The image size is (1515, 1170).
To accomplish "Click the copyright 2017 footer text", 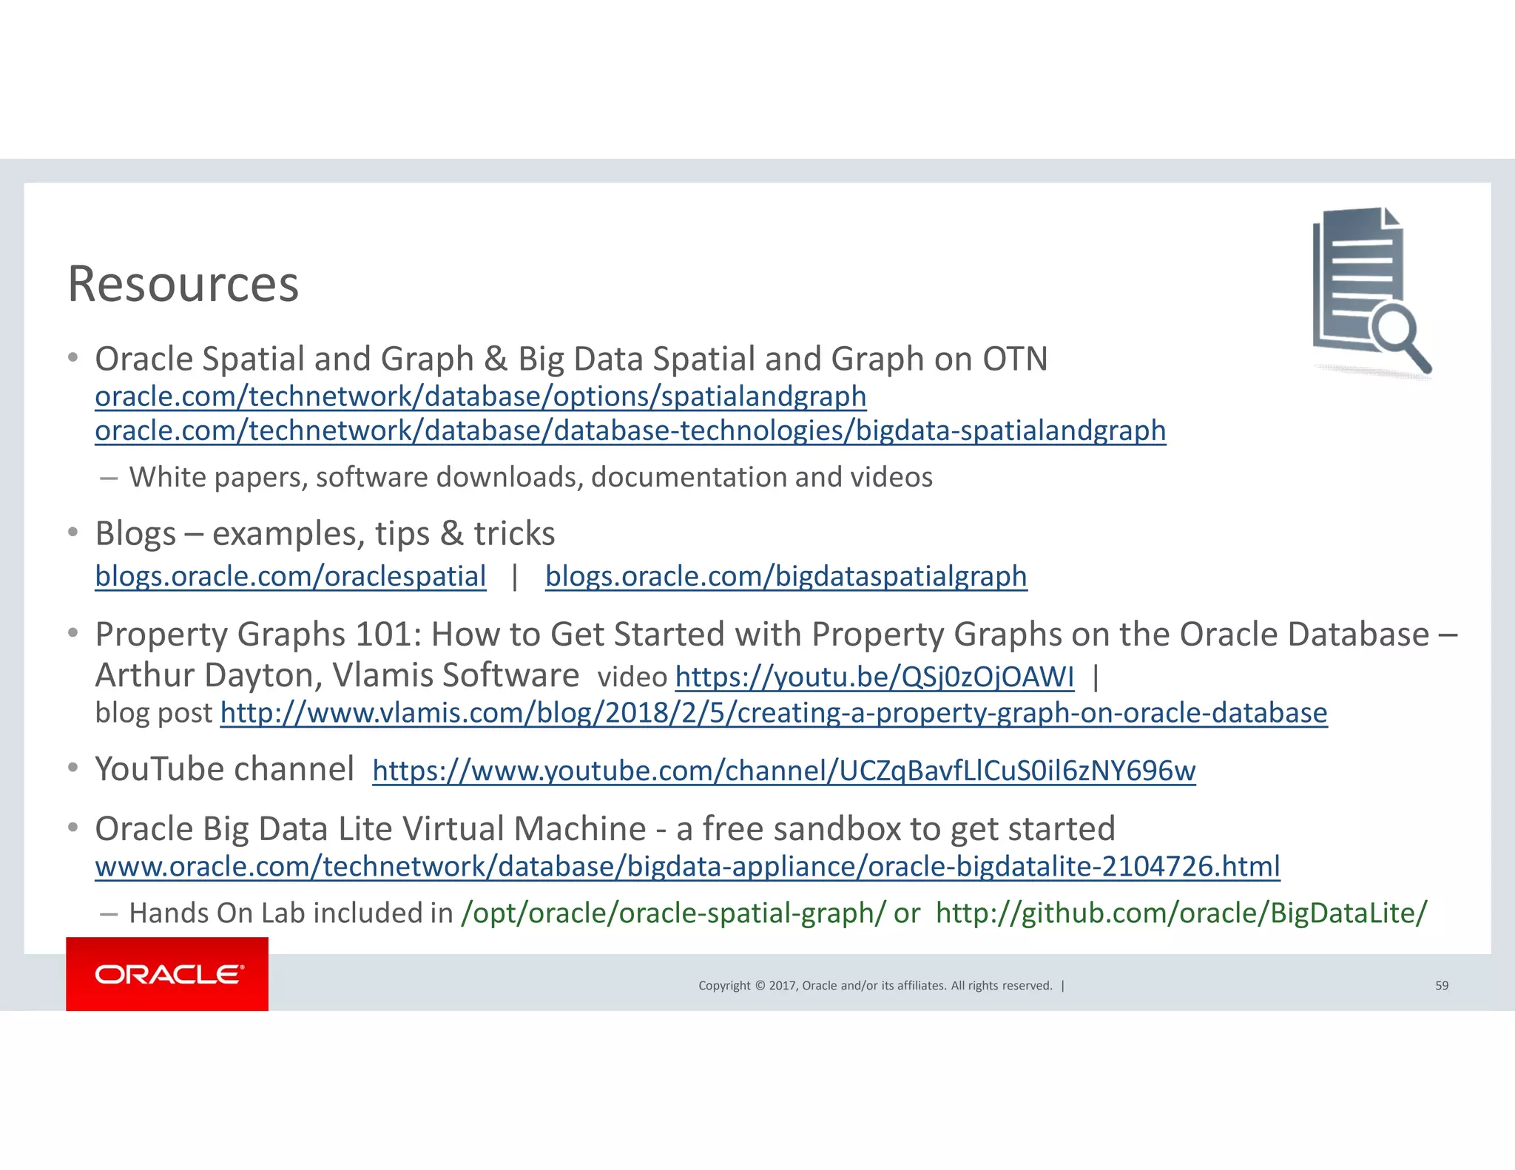I will (x=875, y=985).
